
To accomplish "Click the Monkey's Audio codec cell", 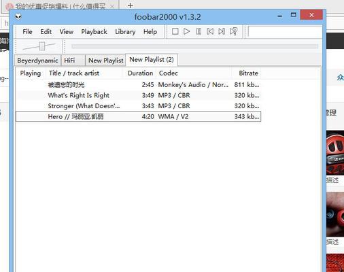I will click(193, 85).
